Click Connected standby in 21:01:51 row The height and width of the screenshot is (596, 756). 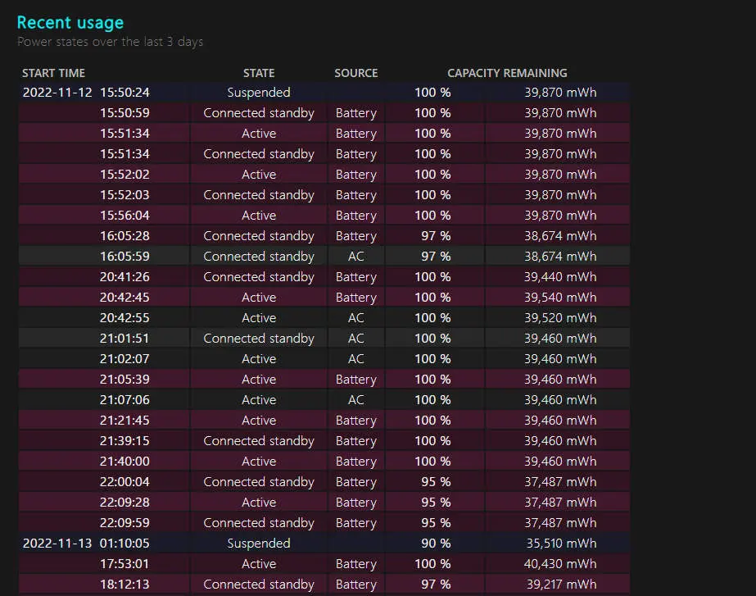259,339
